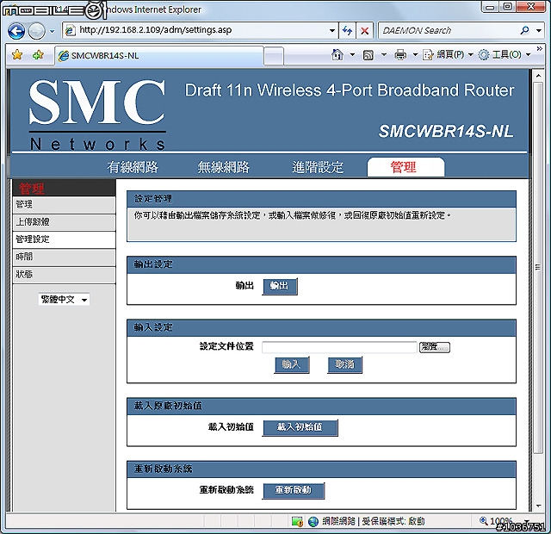This screenshot has width=551, height=534.
Task: Open the 繁體中文 language dropdown
Action: [x=64, y=300]
